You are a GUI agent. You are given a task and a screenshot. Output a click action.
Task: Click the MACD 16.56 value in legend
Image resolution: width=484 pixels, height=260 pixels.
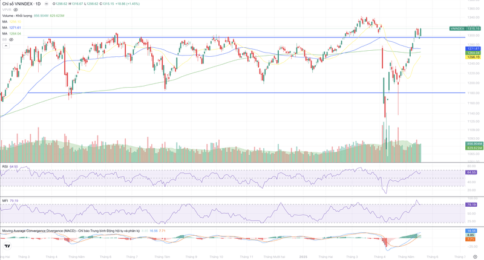click(x=154, y=231)
